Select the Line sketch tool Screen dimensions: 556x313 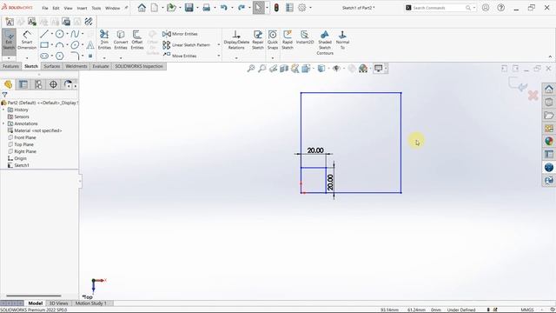tap(44, 34)
